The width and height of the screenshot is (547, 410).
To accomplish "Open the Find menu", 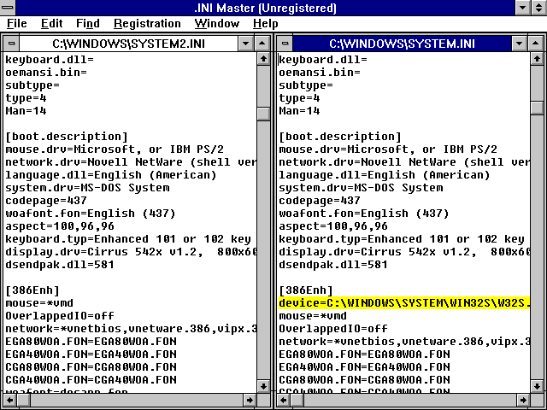I will click(88, 24).
